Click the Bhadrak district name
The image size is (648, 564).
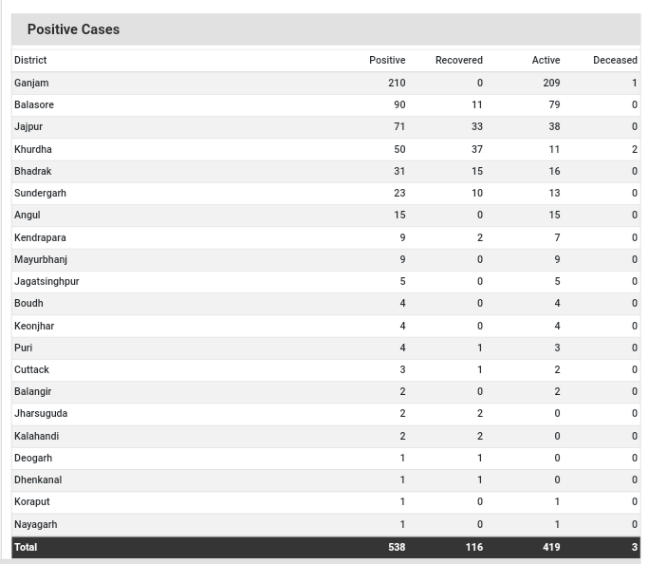[x=33, y=171]
